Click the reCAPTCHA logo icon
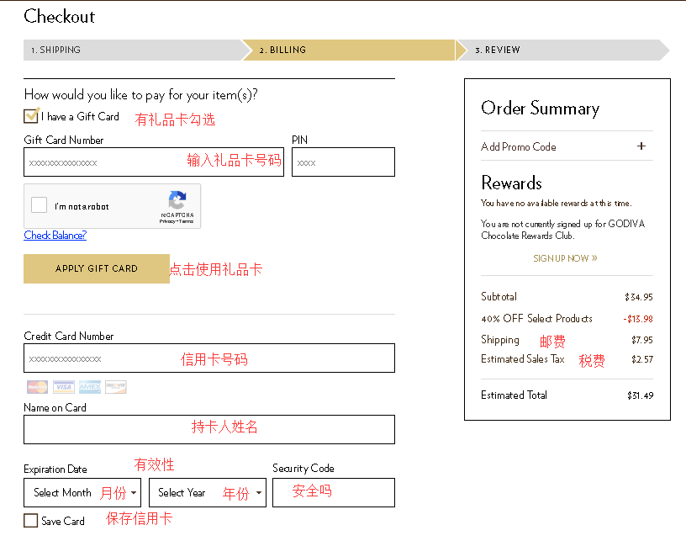The height and width of the screenshot is (541, 686). (x=177, y=201)
